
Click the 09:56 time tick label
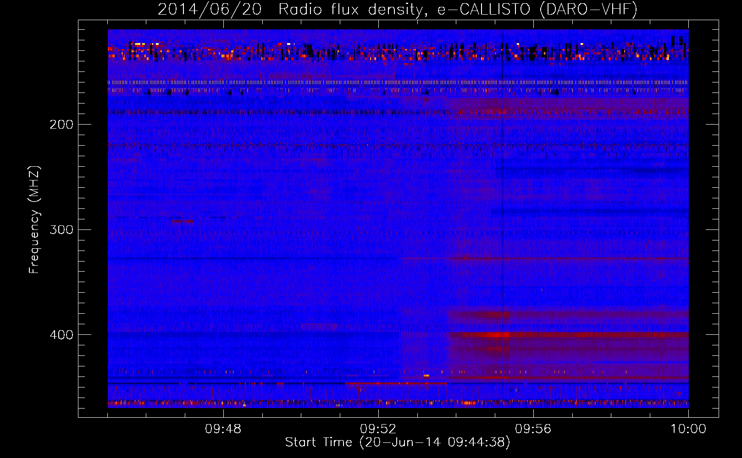(533, 429)
